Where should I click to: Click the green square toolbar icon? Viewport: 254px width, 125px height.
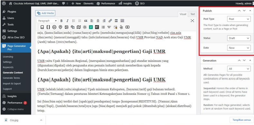coord(91,27)
